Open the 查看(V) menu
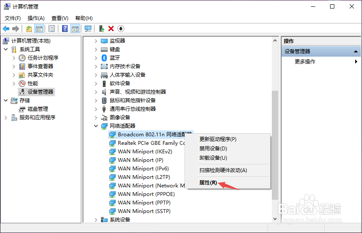 tap(60, 18)
